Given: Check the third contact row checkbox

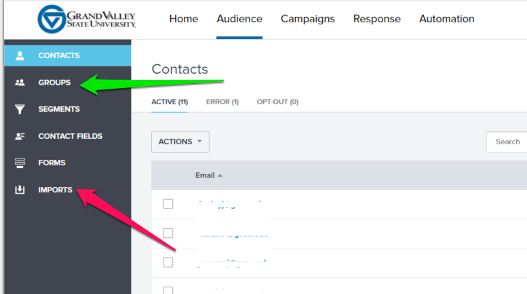Looking at the screenshot, I should pos(168,262).
